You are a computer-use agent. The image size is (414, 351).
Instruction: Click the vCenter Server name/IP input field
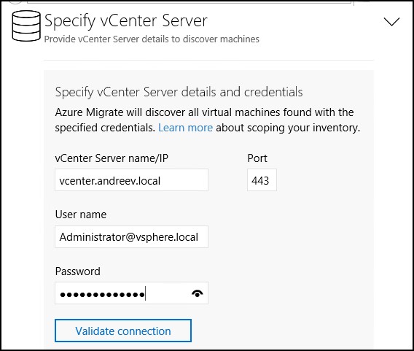(131, 180)
